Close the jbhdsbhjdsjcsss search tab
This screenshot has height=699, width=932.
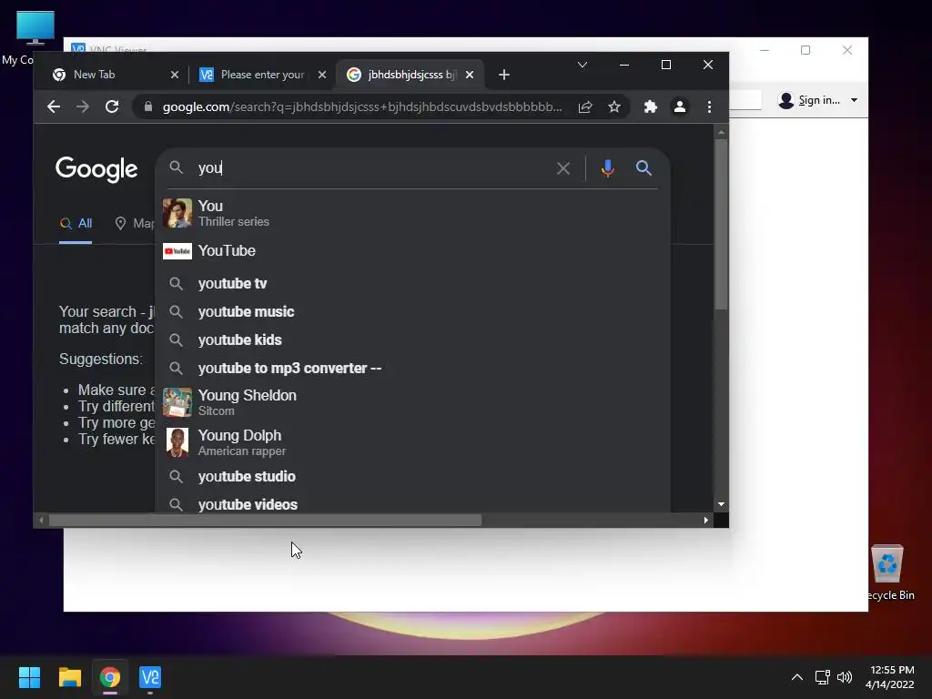pos(470,75)
